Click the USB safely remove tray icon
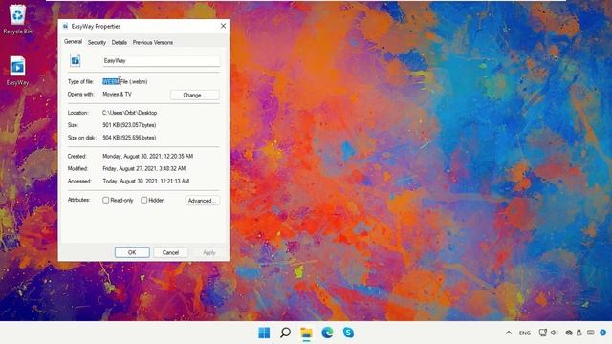 pyautogui.click(x=579, y=333)
